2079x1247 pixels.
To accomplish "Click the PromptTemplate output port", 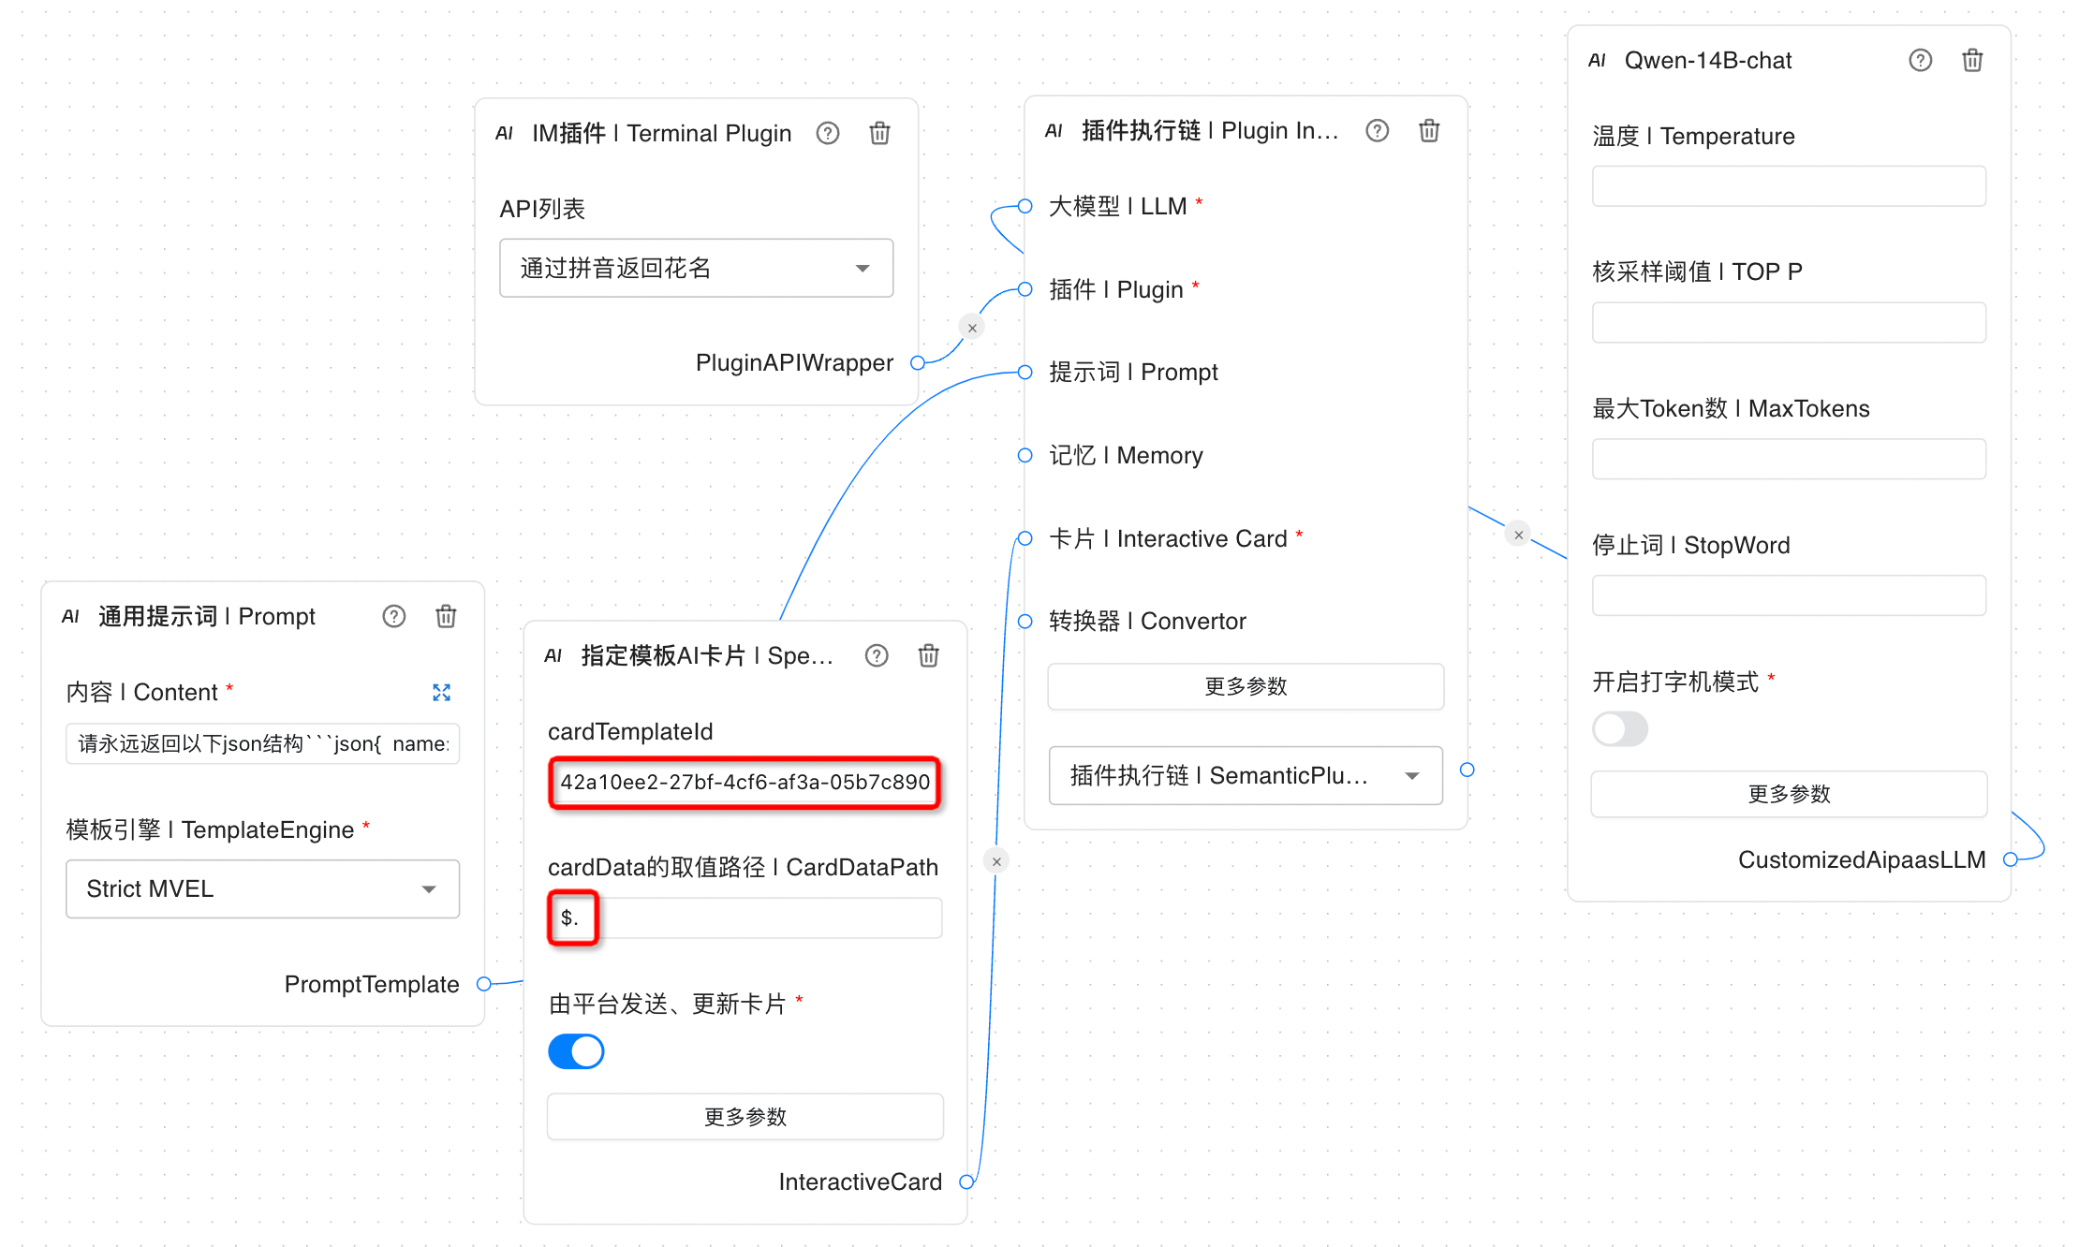I will [484, 984].
